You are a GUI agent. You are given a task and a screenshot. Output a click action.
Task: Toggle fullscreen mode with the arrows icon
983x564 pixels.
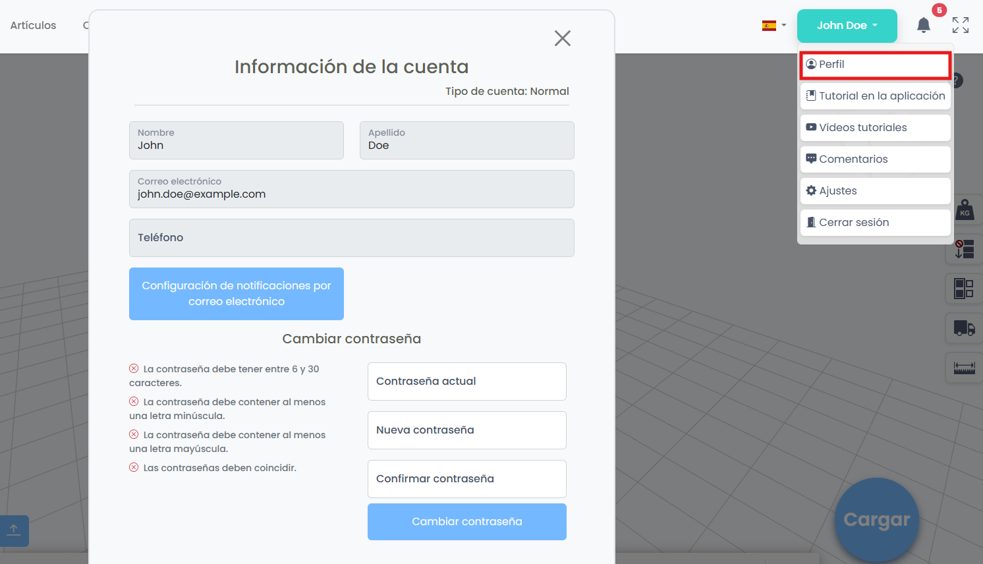click(x=960, y=25)
